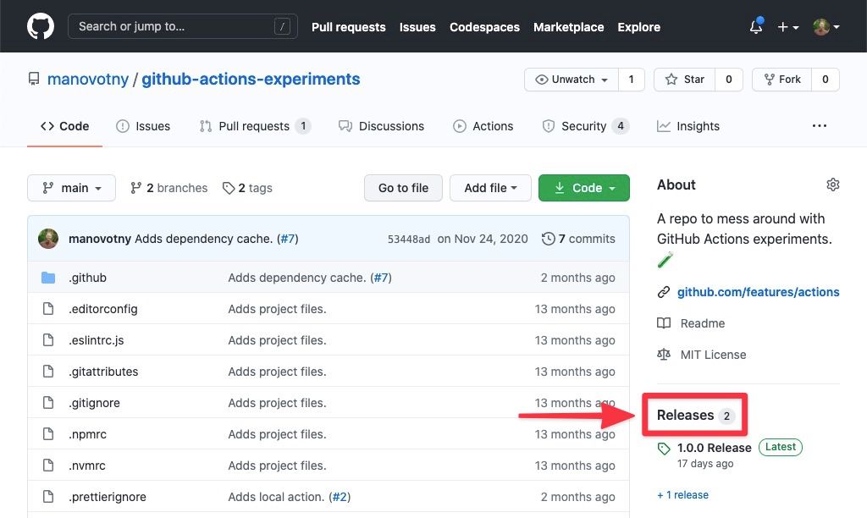Open the github.com/features/actions link
This screenshot has width=867, height=518.
click(758, 292)
